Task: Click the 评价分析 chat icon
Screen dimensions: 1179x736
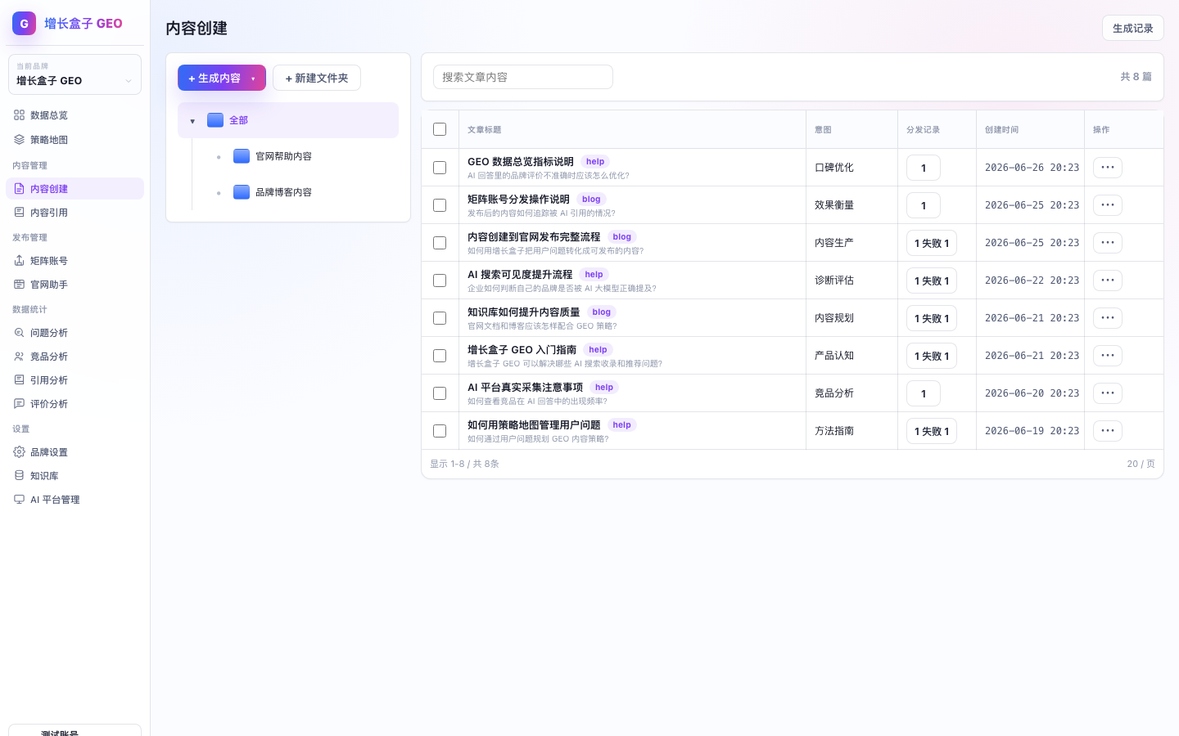Action: pos(19,404)
